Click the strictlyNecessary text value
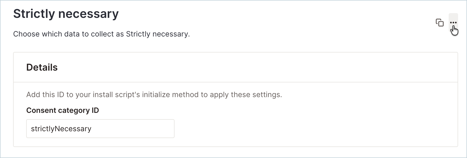467x158 pixels. [x=61, y=129]
